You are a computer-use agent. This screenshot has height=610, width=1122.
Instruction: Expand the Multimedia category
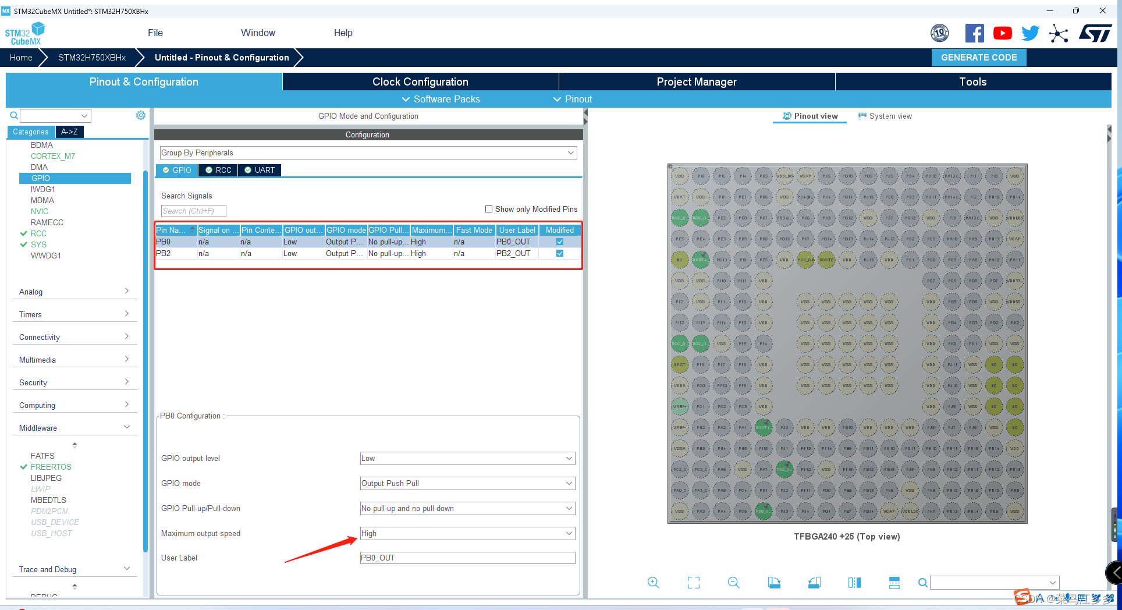pyautogui.click(x=74, y=360)
